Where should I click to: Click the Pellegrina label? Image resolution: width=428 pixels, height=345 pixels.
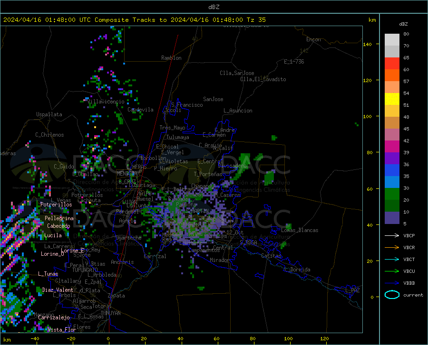[59, 218]
